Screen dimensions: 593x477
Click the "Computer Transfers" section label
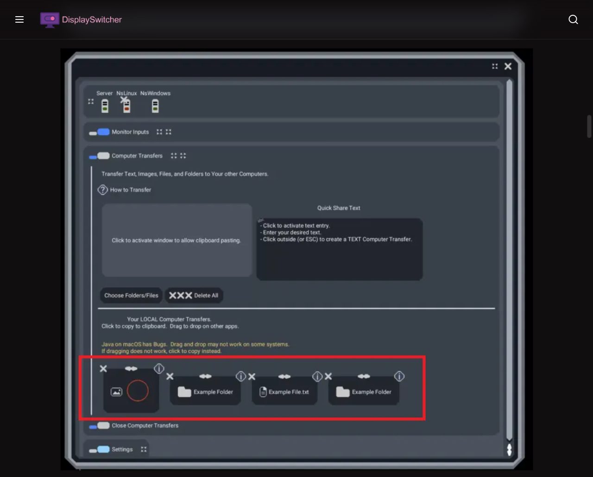click(137, 156)
